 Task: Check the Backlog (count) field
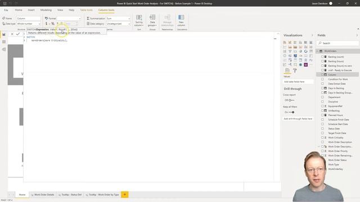pos(322,57)
